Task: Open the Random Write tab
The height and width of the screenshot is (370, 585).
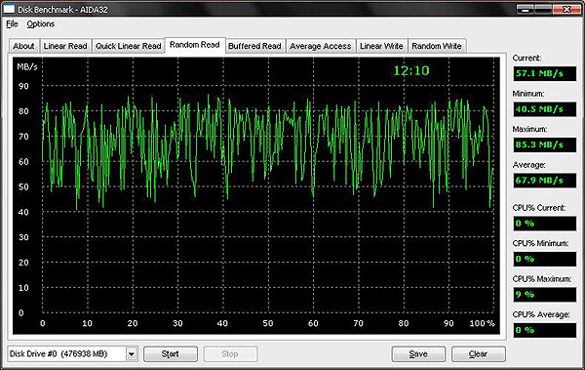Action: pos(437,46)
